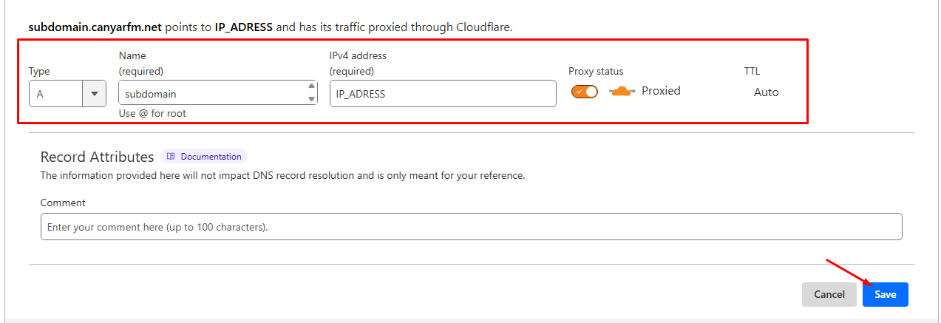
Task: Click the TTL Auto value
Action: 766,92
